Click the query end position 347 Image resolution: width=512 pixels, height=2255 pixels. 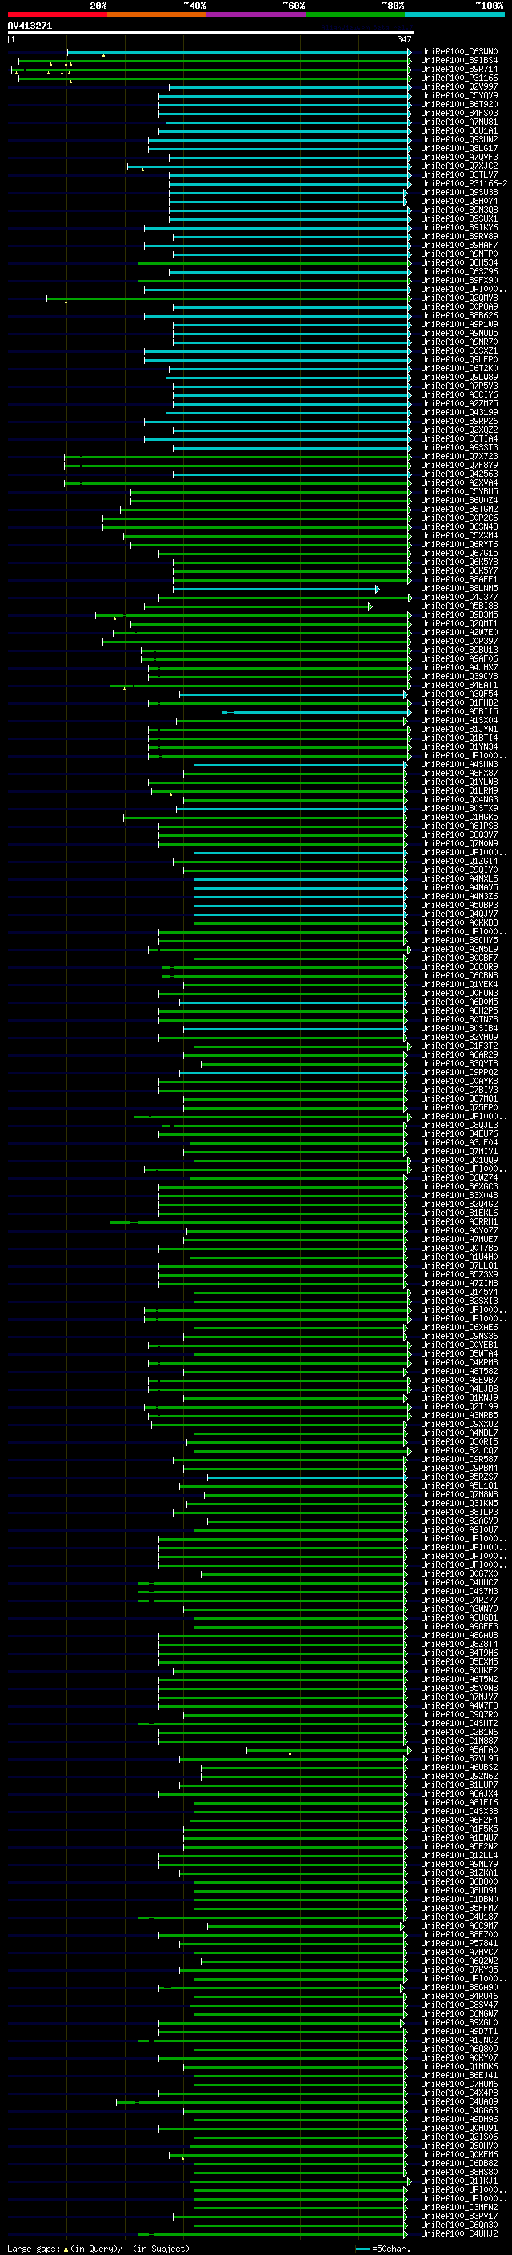tap(404, 39)
